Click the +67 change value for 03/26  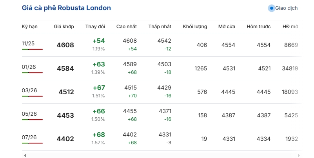[98, 88]
